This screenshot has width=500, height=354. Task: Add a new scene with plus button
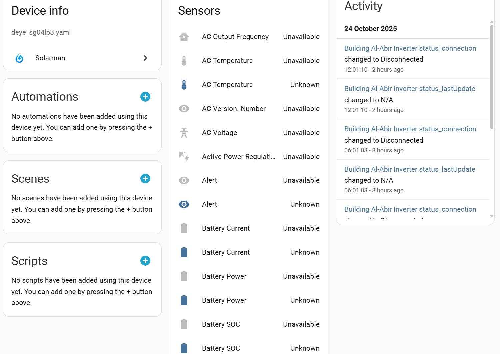point(145,178)
